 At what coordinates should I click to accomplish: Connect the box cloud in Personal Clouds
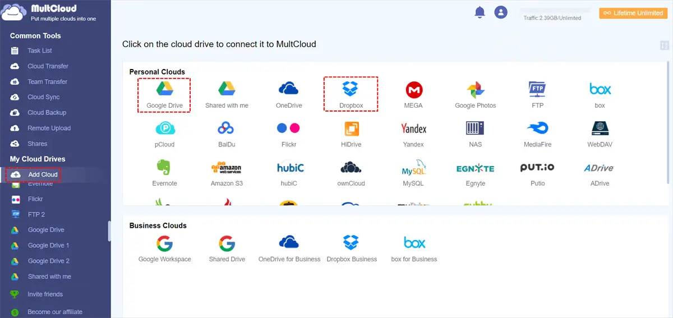(x=600, y=94)
